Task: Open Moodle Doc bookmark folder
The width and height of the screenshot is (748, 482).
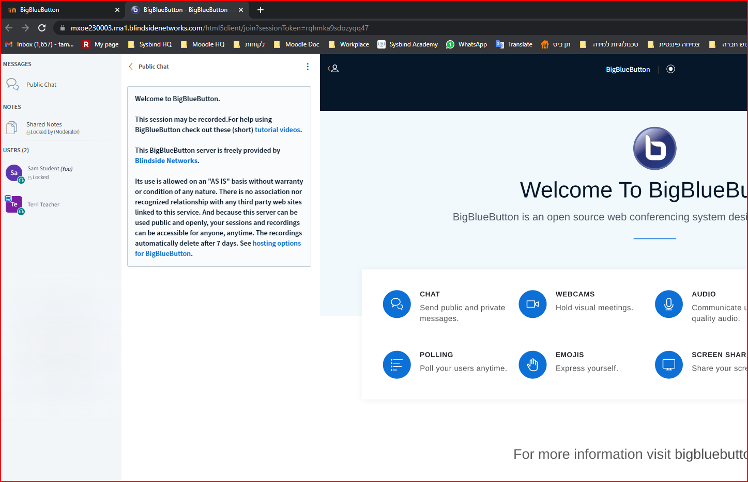Action: click(x=296, y=44)
